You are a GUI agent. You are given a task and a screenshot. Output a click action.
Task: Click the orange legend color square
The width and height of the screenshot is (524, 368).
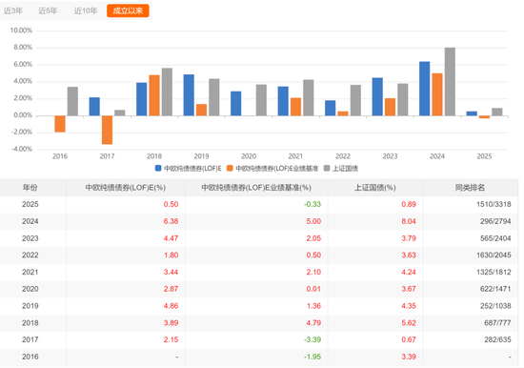coord(230,169)
